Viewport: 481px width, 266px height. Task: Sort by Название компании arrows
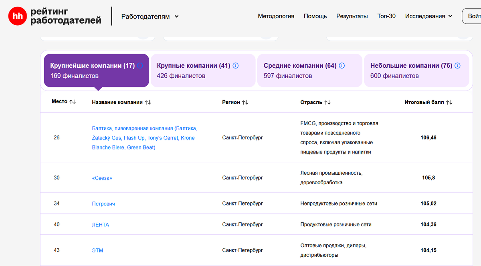pos(148,103)
